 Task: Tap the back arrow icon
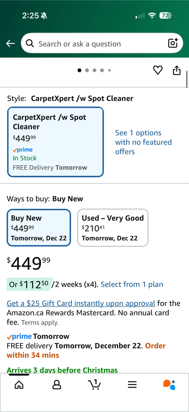coord(11,43)
